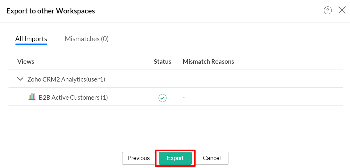350x168 pixels.
Task: Click the B2B Active Customers chart icon
Action: 32,97
